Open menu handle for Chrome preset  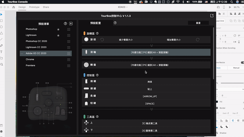[69, 60]
